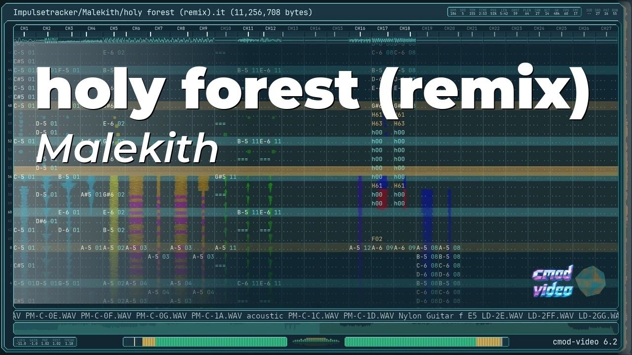
Task: Click the SR 48k sample rate readout
Action: pyautogui.click(x=556, y=12)
